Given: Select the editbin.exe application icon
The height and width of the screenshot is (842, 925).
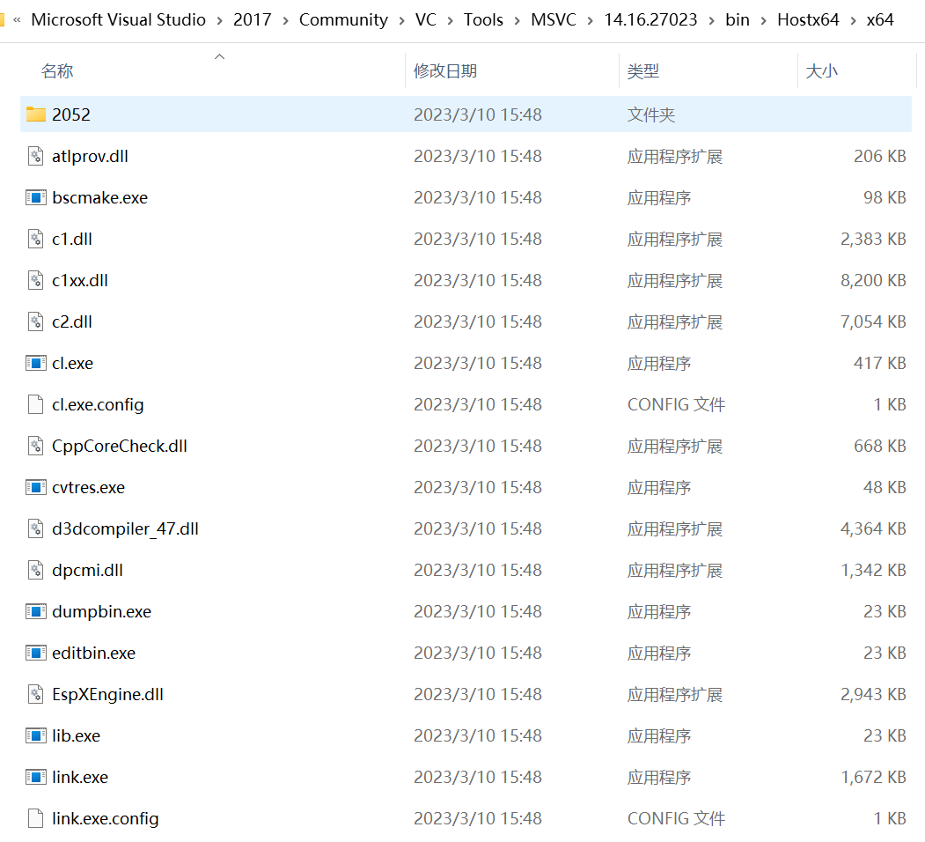Looking at the screenshot, I should pyautogui.click(x=34, y=653).
